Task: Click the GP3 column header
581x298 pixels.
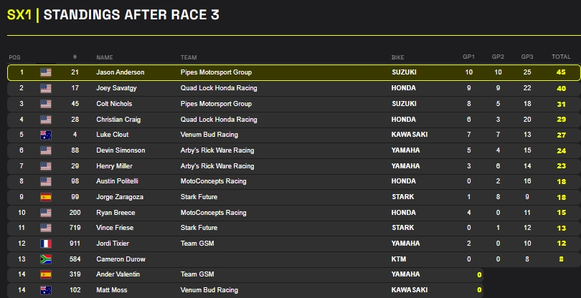Action: pyautogui.click(x=527, y=57)
